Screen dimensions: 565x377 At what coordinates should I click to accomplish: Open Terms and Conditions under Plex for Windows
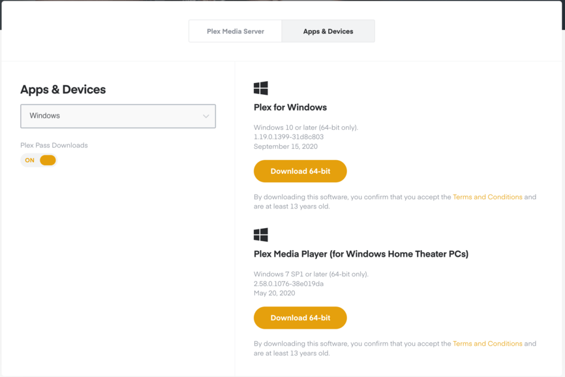tap(487, 197)
